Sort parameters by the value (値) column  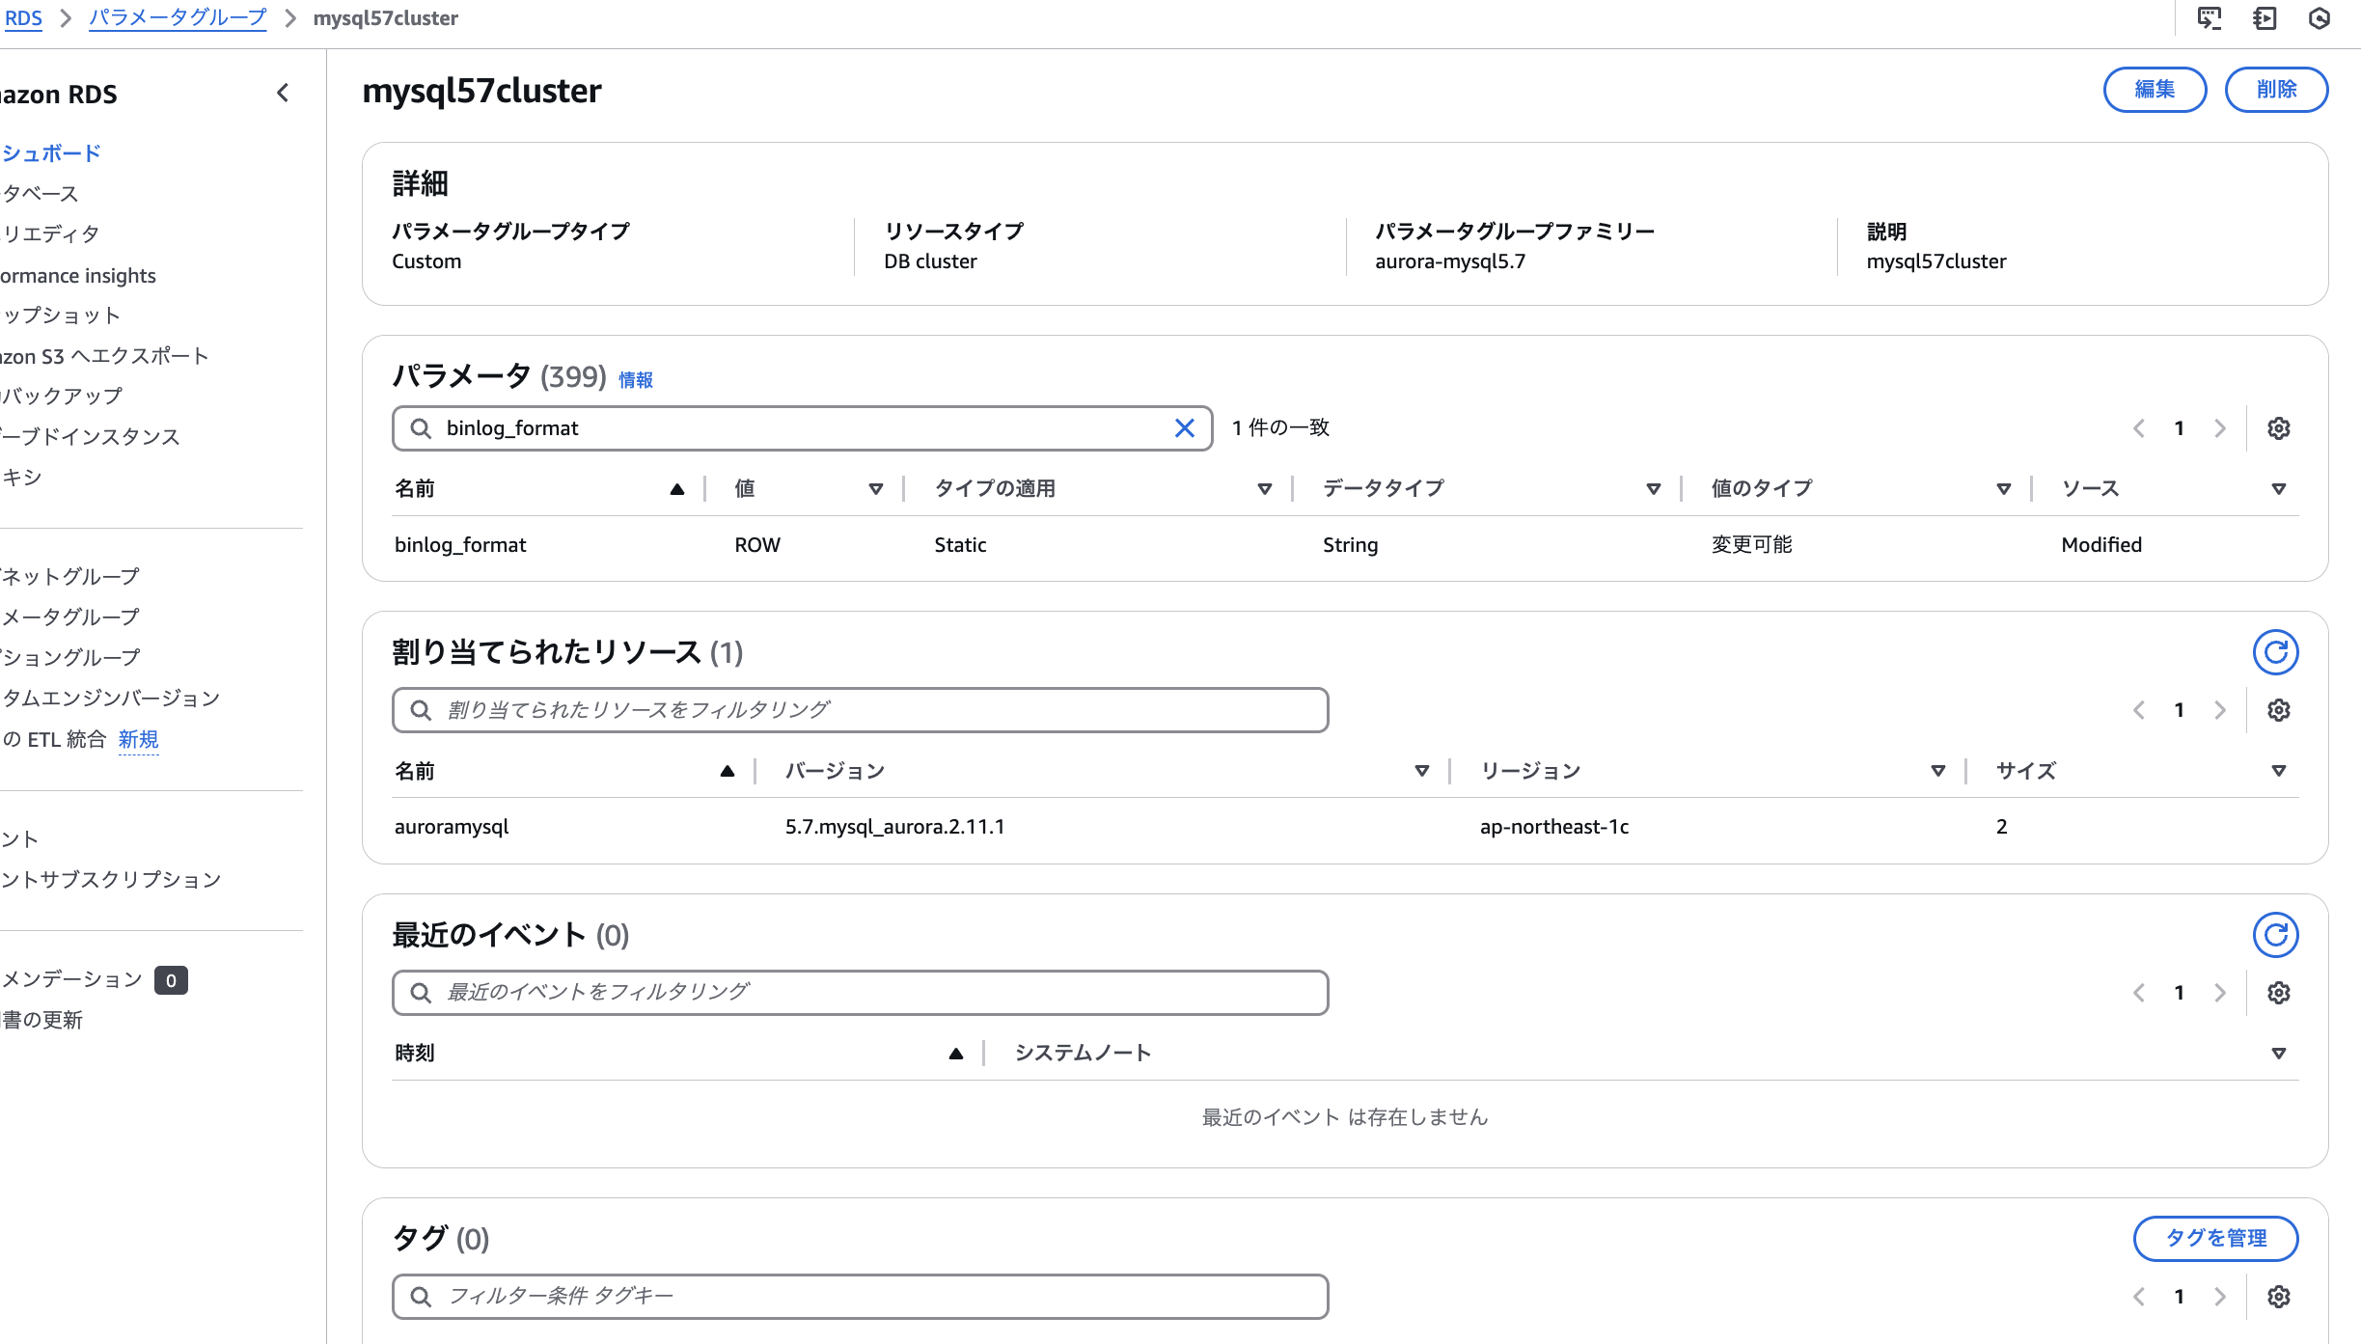(x=875, y=489)
